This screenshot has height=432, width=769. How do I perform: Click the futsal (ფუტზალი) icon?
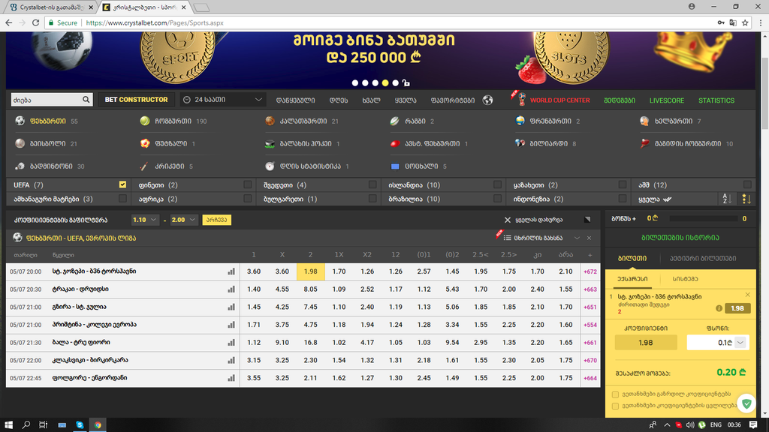(x=145, y=143)
